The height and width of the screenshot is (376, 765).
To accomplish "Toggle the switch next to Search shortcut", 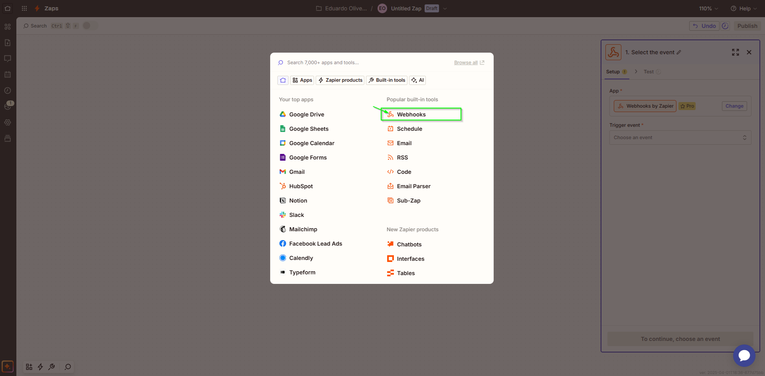I will pos(89,26).
